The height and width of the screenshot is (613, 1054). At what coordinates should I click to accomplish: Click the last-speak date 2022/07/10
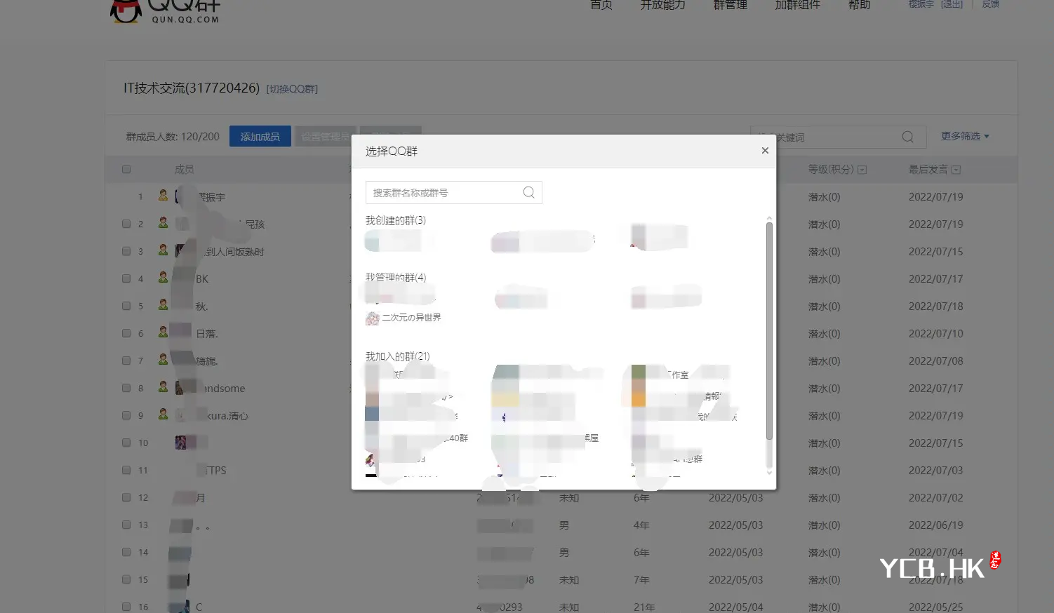[936, 334]
